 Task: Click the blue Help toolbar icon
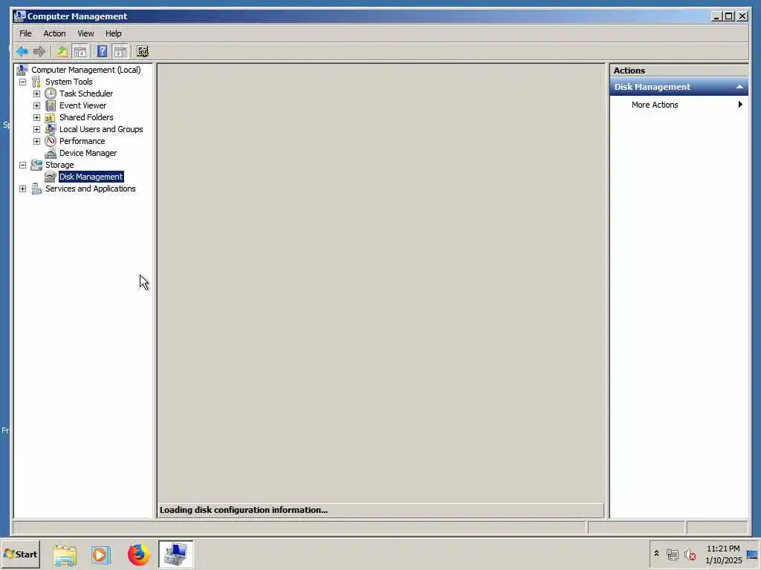click(x=102, y=51)
